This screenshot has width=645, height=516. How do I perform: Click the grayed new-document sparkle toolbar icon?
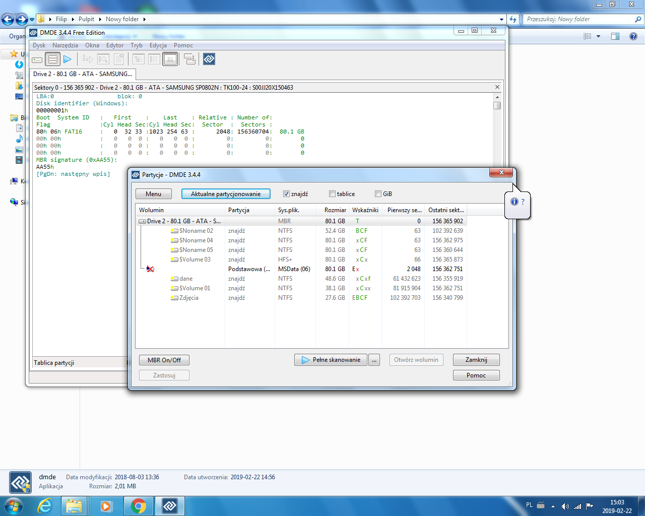pos(119,59)
